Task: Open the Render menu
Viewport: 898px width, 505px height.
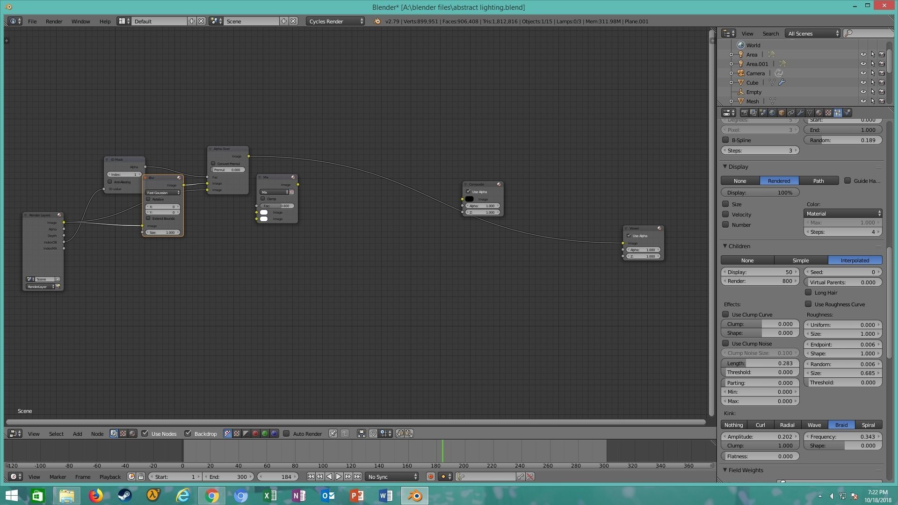Action: (54, 22)
